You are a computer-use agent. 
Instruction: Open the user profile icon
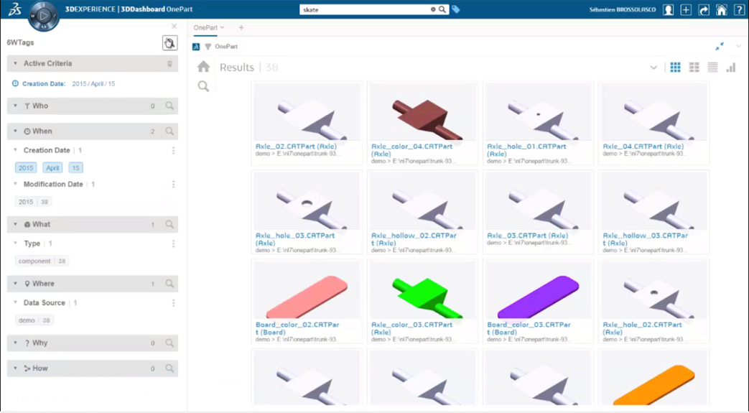[668, 9]
